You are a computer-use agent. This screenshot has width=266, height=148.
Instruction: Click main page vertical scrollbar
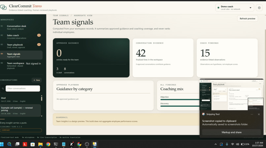coord(265,81)
